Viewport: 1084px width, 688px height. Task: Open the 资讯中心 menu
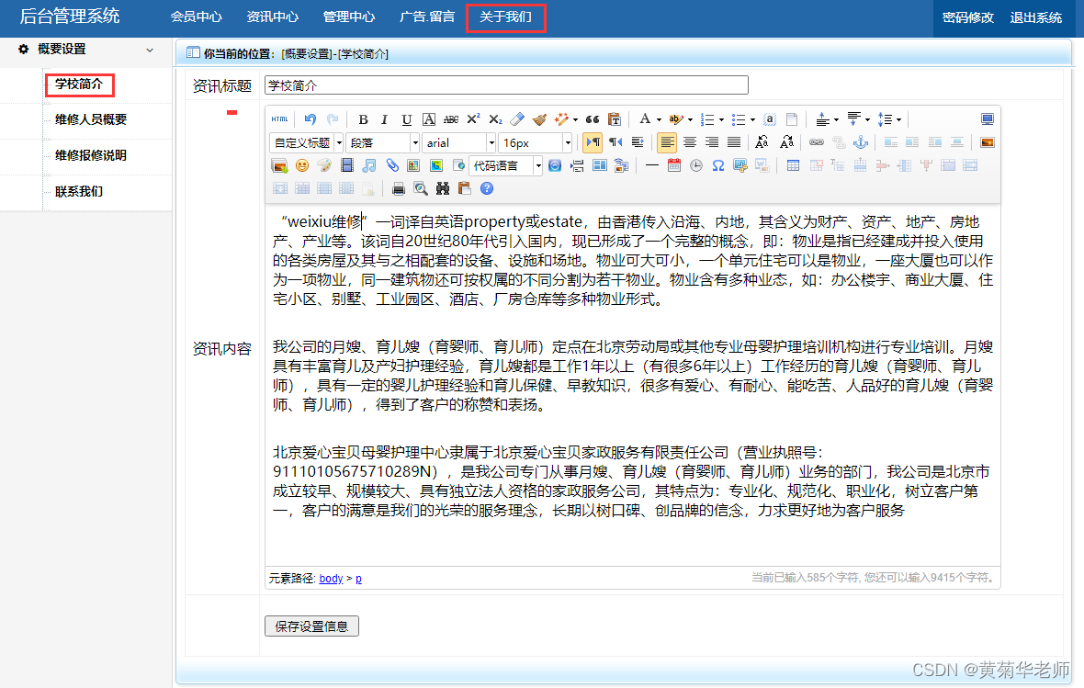271,16
